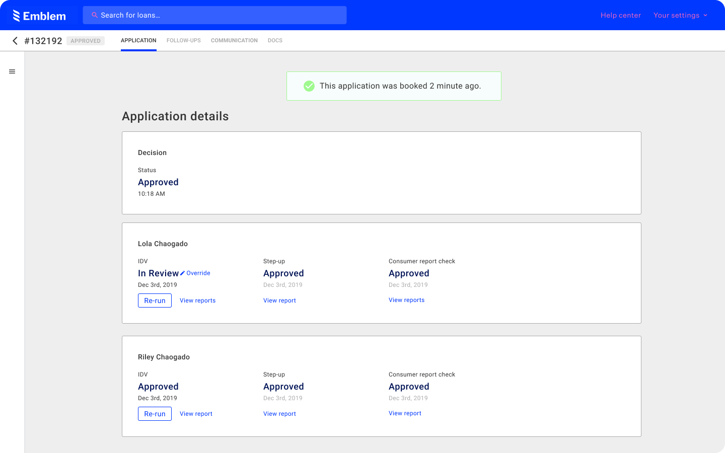This screenshot has width=725, height=453.
Task: Click the pencil icon next to Override
Action: [182, 273]
